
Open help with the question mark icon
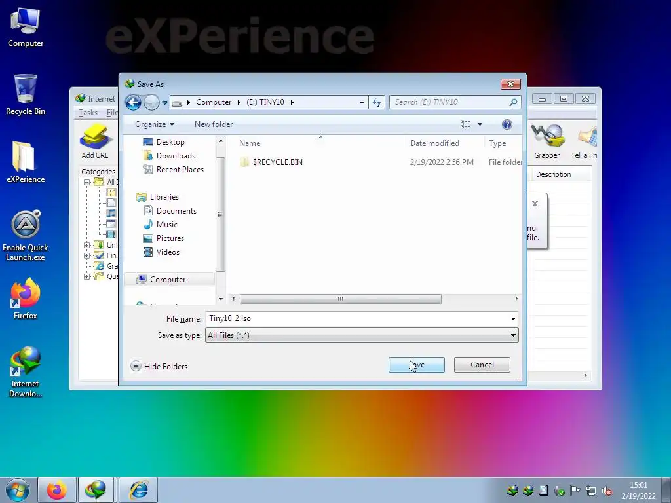507,124
